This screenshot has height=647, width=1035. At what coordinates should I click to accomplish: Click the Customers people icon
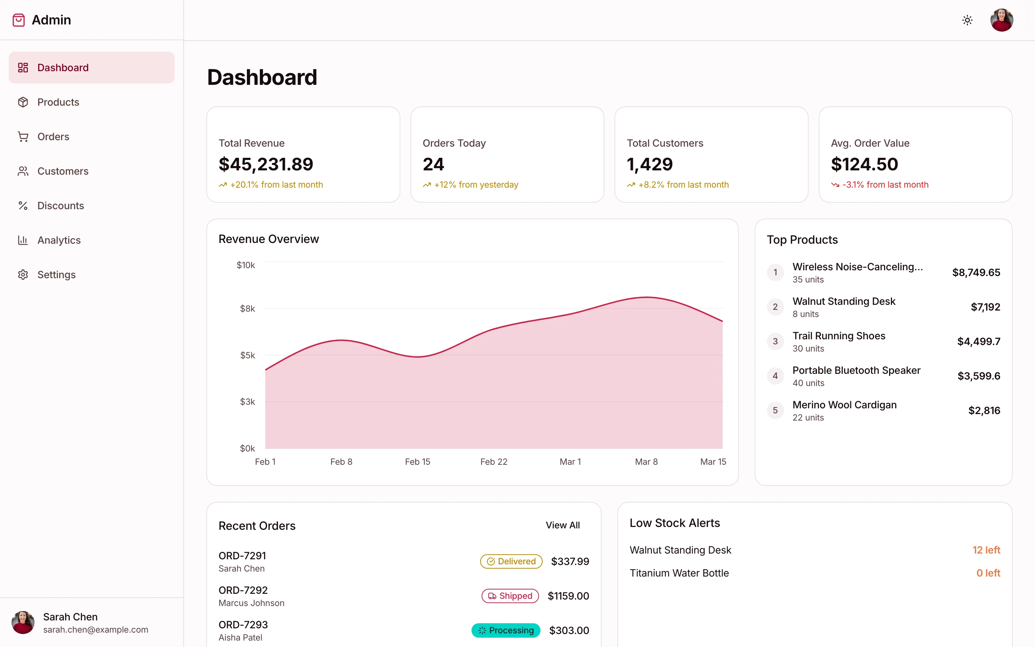23,171
